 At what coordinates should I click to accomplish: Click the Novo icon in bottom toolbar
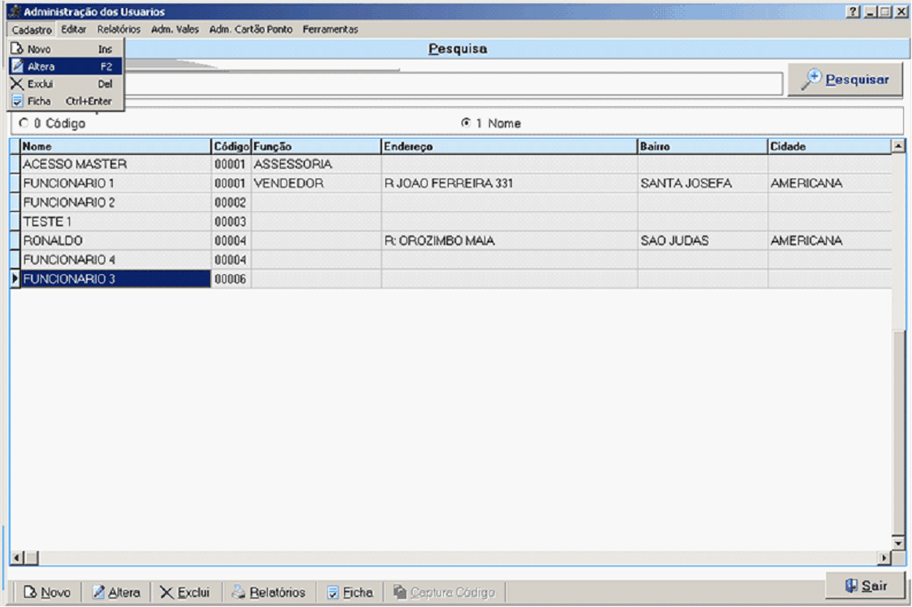point(31,592)
